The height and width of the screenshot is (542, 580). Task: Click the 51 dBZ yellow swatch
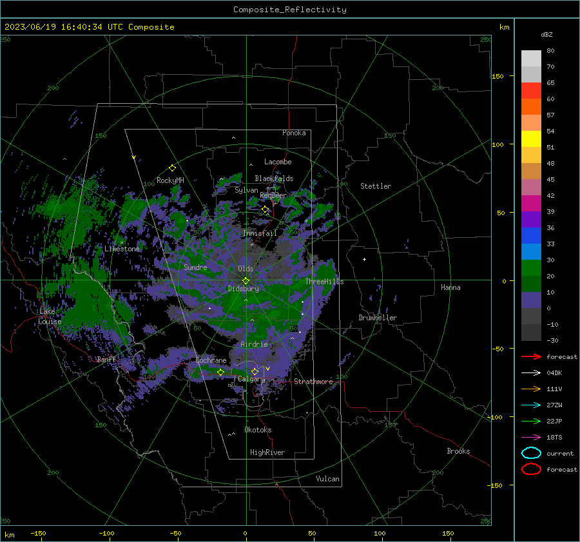click(x=531, y=139)
